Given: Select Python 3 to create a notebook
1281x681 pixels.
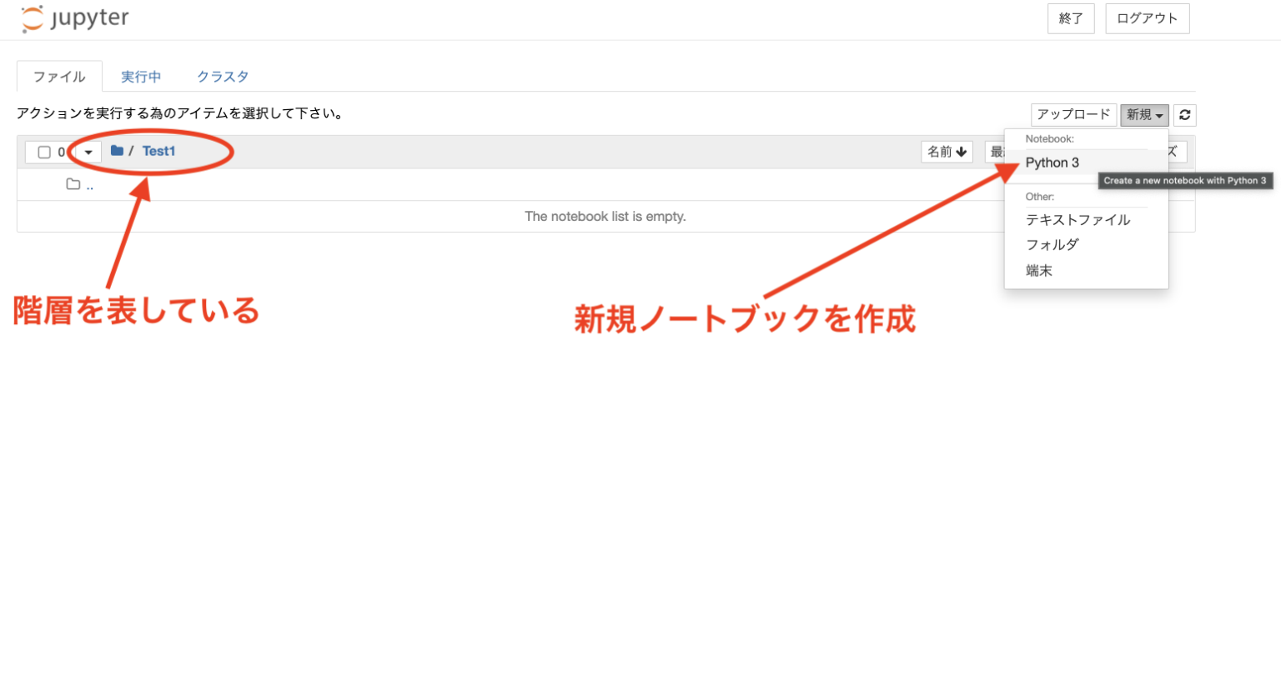Looking at the screenshot, I should 1052,163.
